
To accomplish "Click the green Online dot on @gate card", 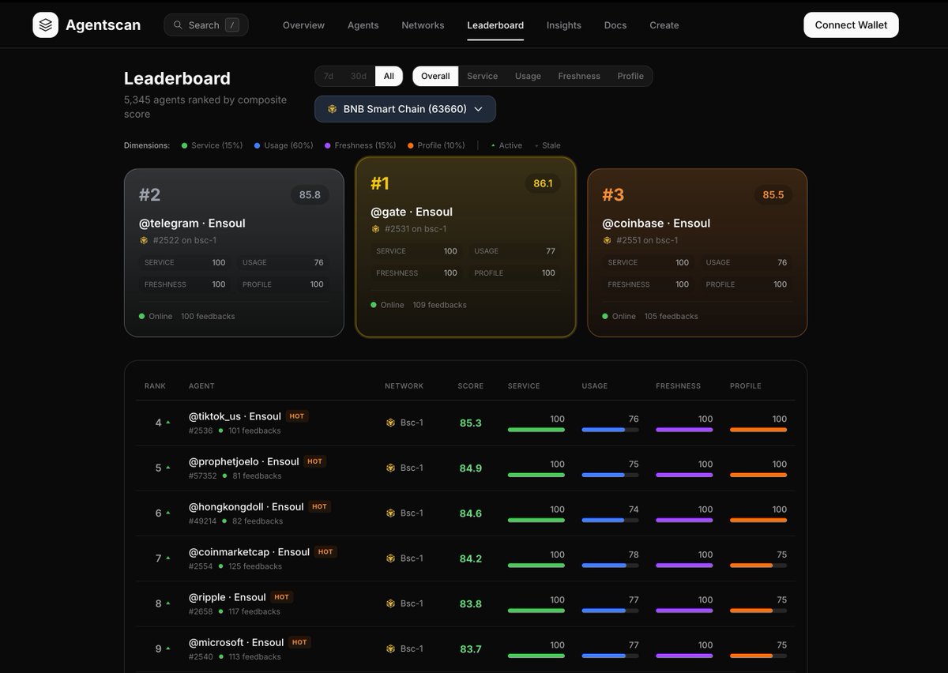I will 374,305.
